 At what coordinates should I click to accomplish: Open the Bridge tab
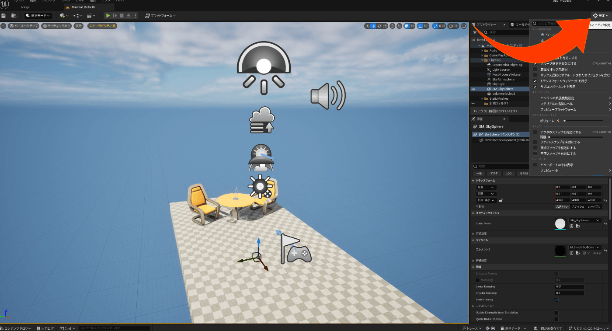click(25, 7)
